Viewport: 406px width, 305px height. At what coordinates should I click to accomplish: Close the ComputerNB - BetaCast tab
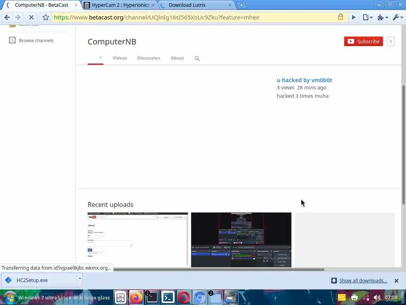click(x=76, y=5)
